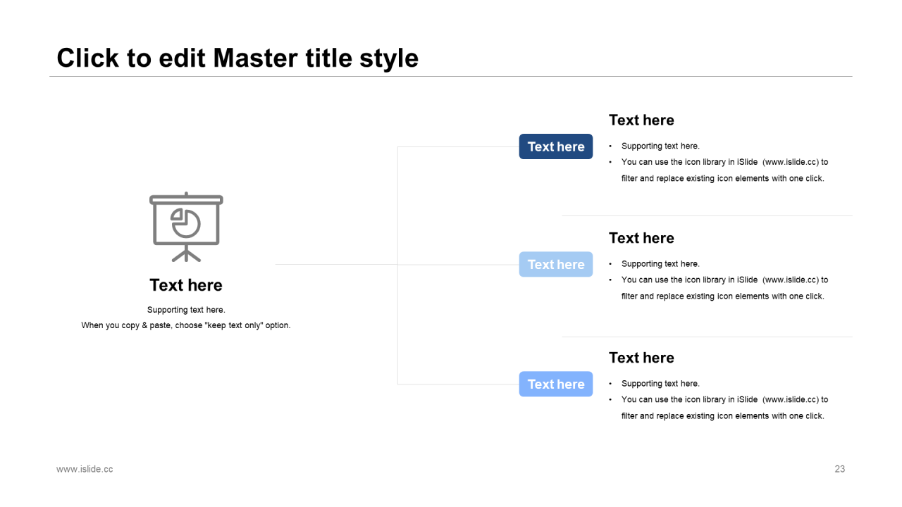Select the 'keep text only' option sentence
The image size is (902, 507).
[186, 325]
